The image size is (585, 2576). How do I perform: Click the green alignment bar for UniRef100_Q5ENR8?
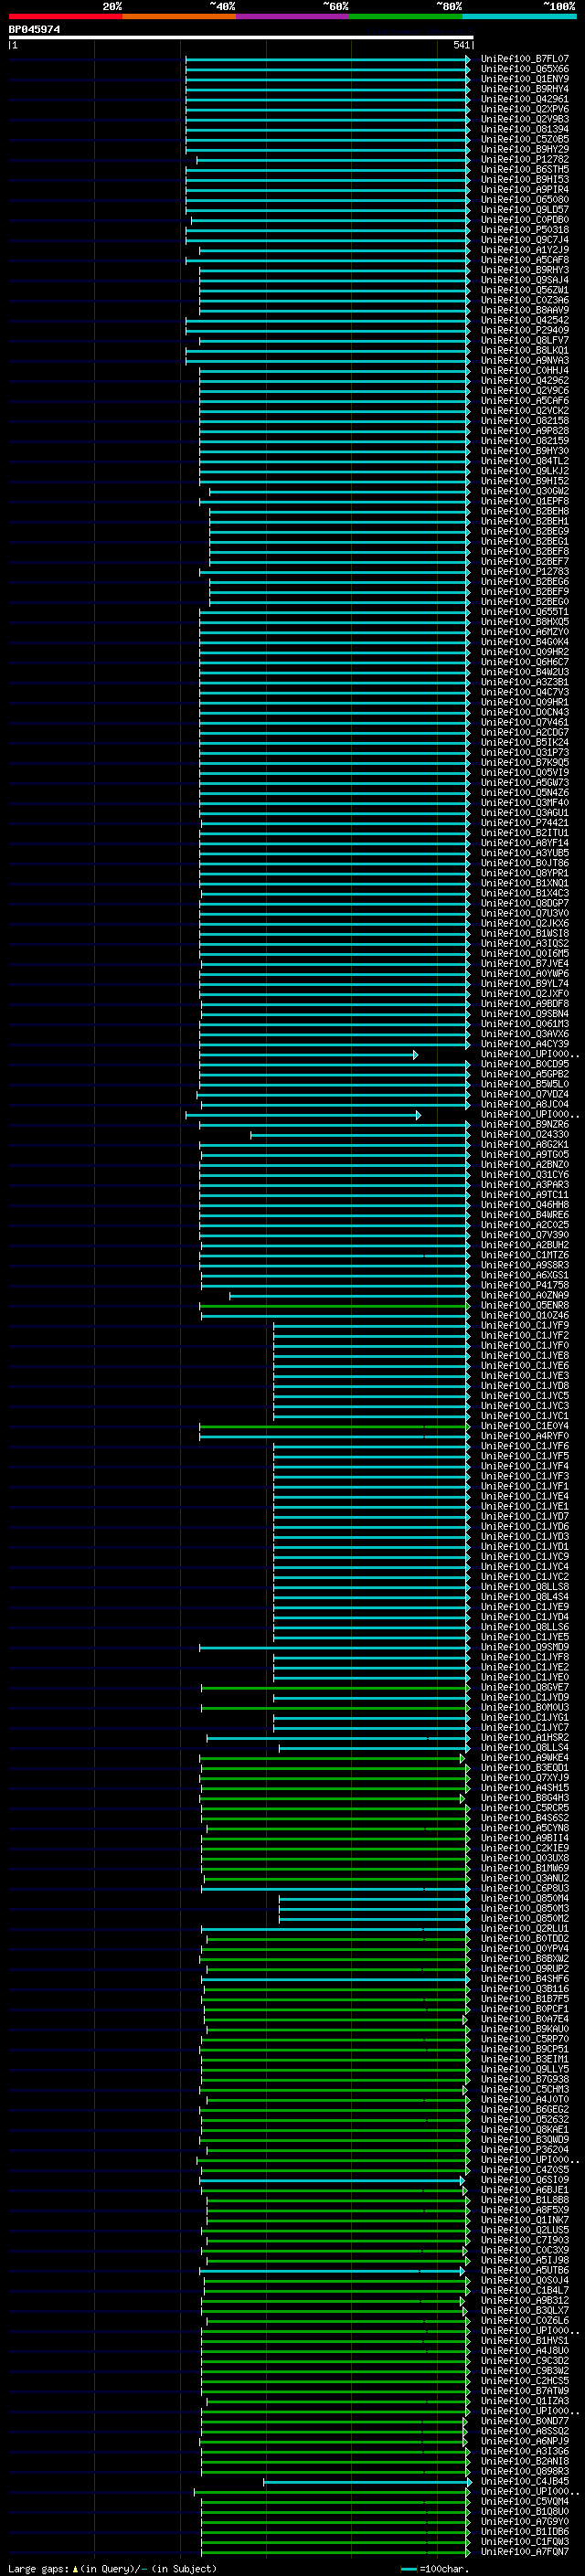[334, 1305]
